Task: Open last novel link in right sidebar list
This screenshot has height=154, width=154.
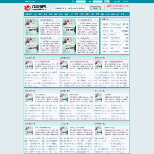Action: click(x=115, y=52)
